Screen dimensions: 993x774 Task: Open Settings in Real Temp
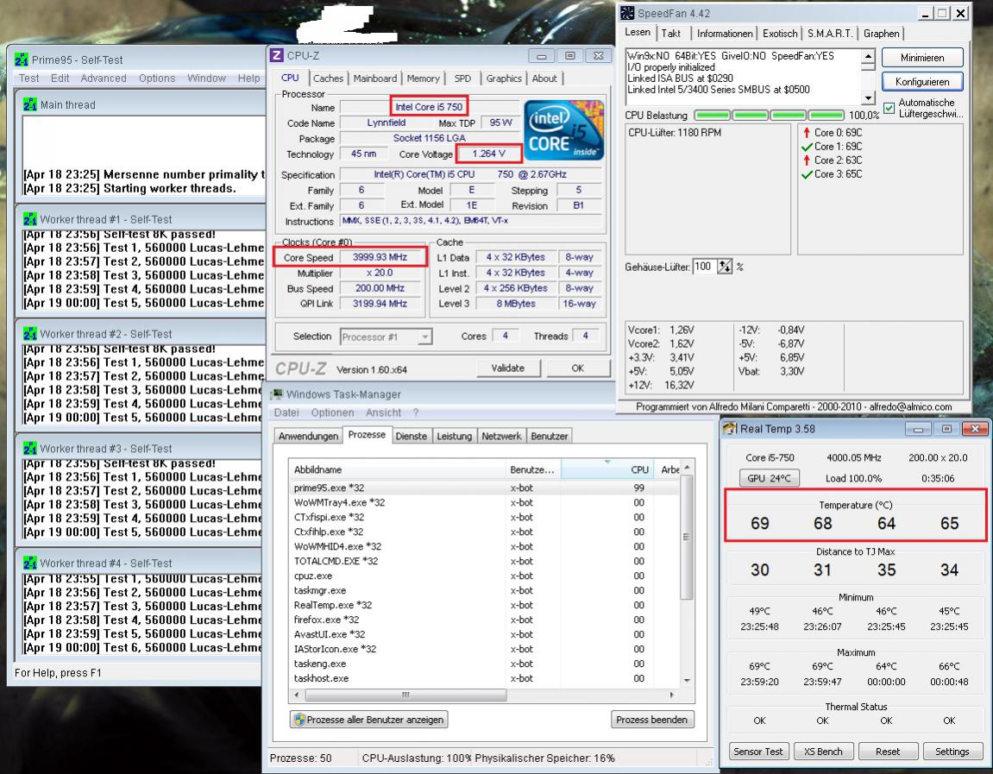click(952, 752)
